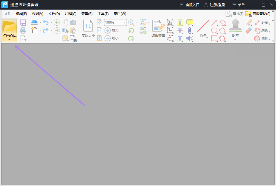Open the Document (D) menu
The height and width of the screenshot is (186, 276).
point(54,14)
